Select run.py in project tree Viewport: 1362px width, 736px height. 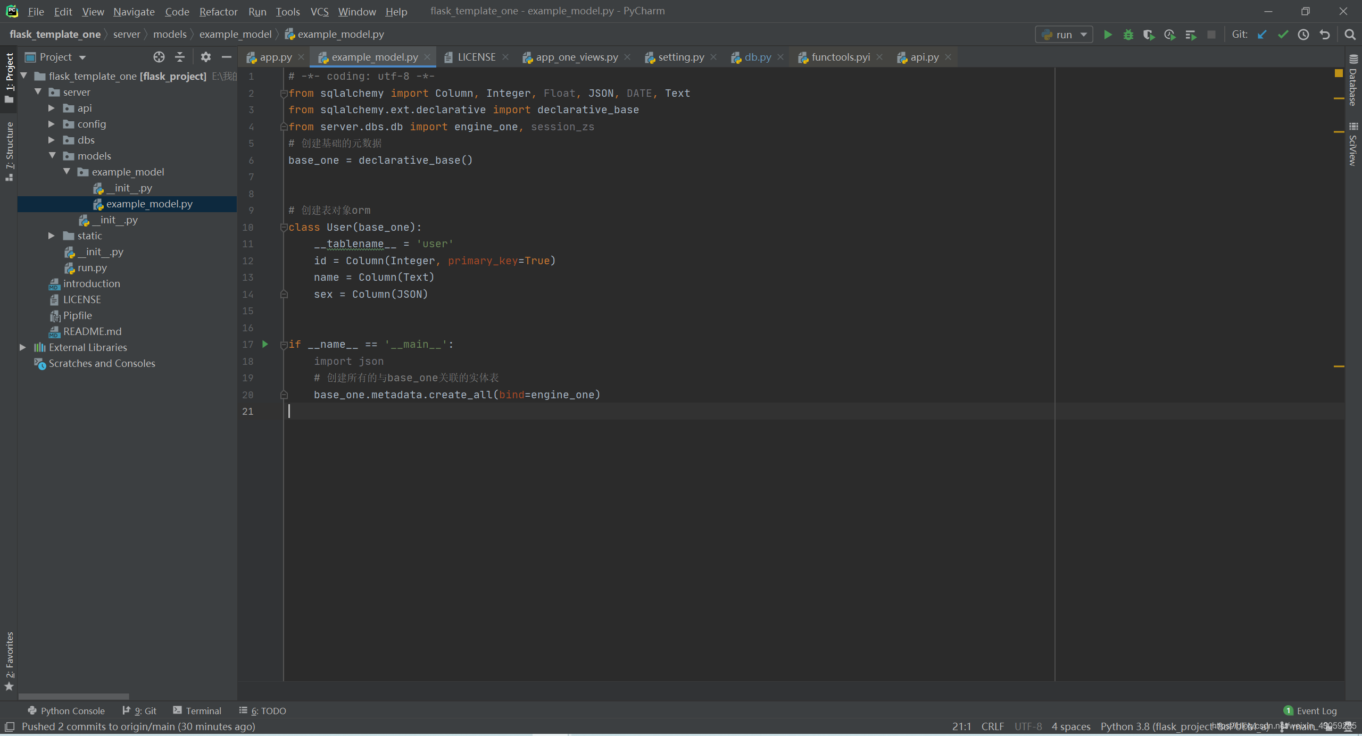click(x=92, y=267)
